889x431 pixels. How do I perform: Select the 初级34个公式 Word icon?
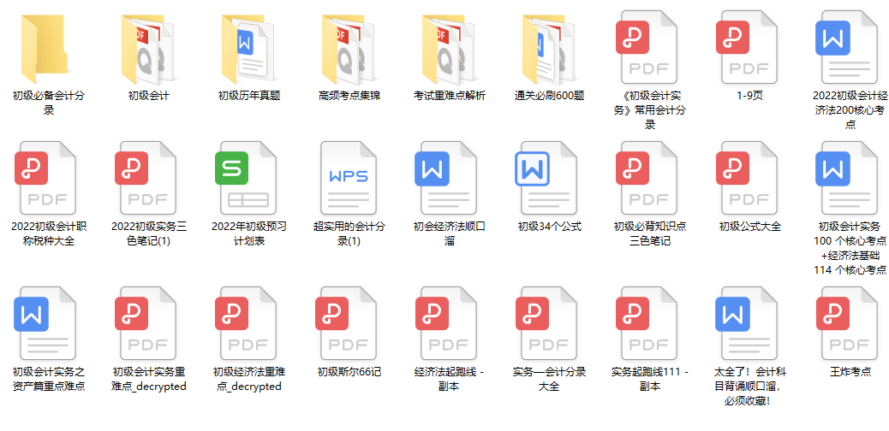pos(546,179)
